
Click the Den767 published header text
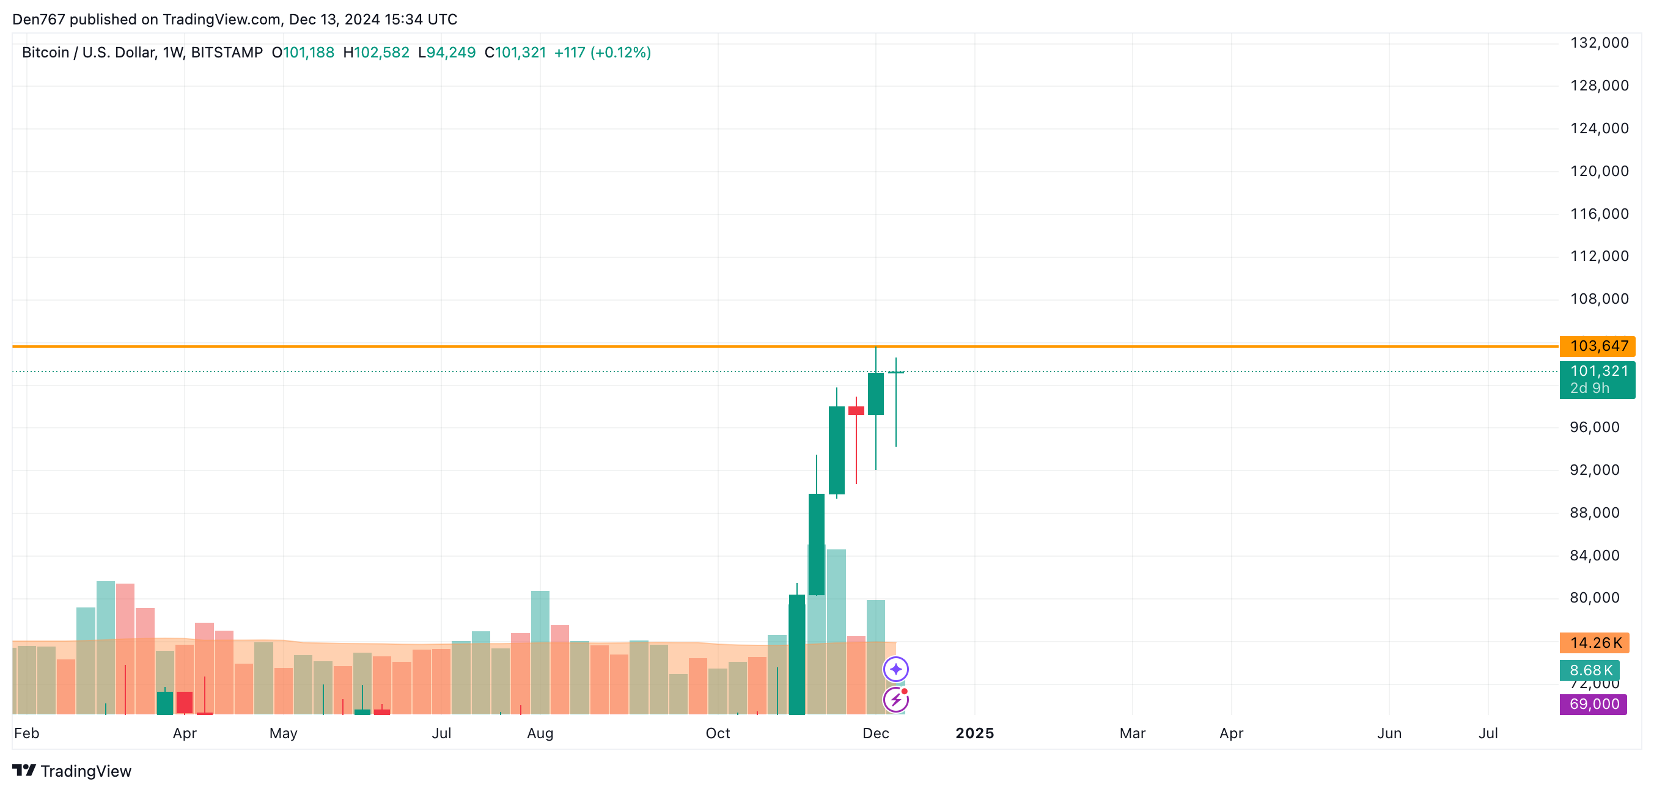(234, 20)
